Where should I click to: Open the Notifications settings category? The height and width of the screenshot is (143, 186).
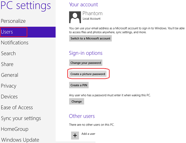click(x=15, y=43)
